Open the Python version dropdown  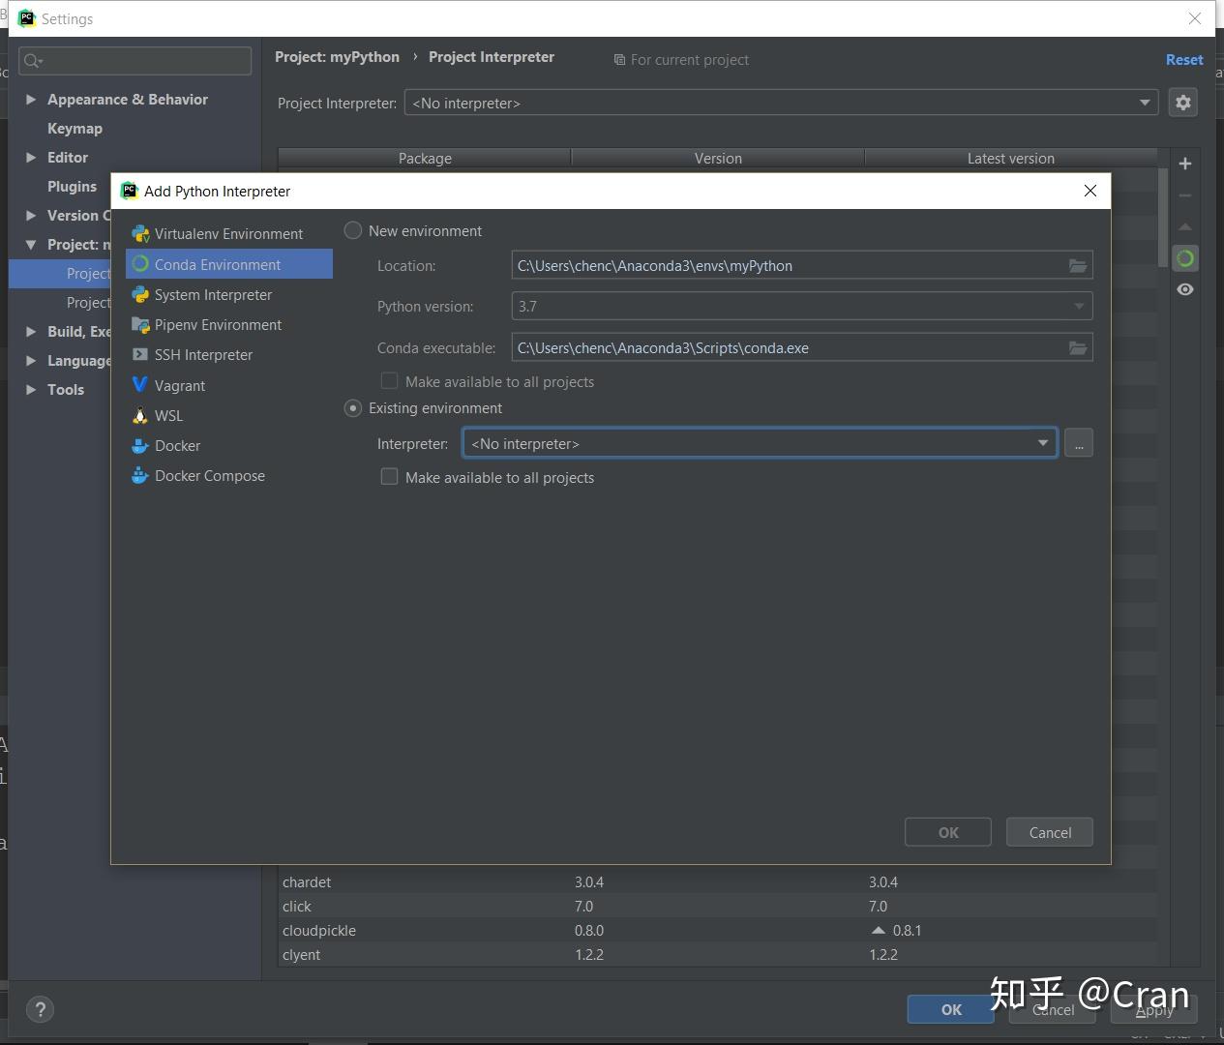coord(802,307)
